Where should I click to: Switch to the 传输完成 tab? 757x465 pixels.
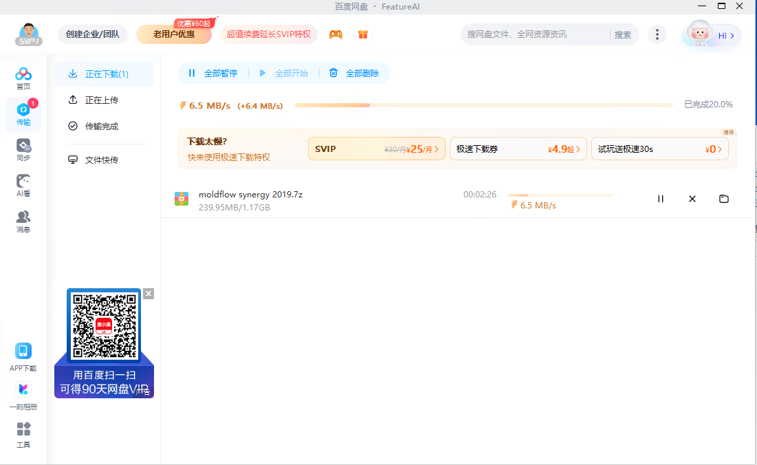[x=101, y=127]
